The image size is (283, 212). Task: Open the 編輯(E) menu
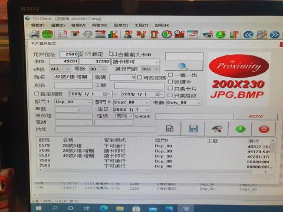click(x=58, y=25)
